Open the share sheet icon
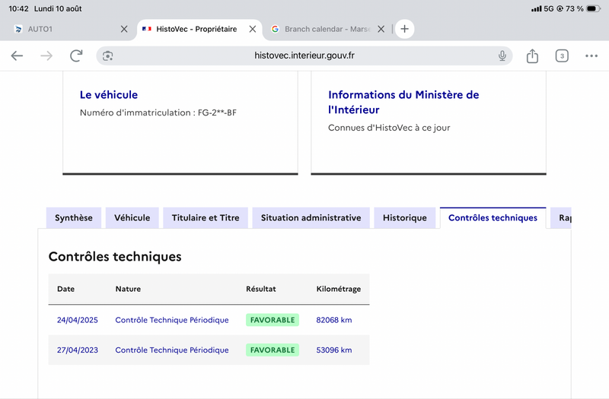This screenshot has width=609, height=399. coord(532,55)
